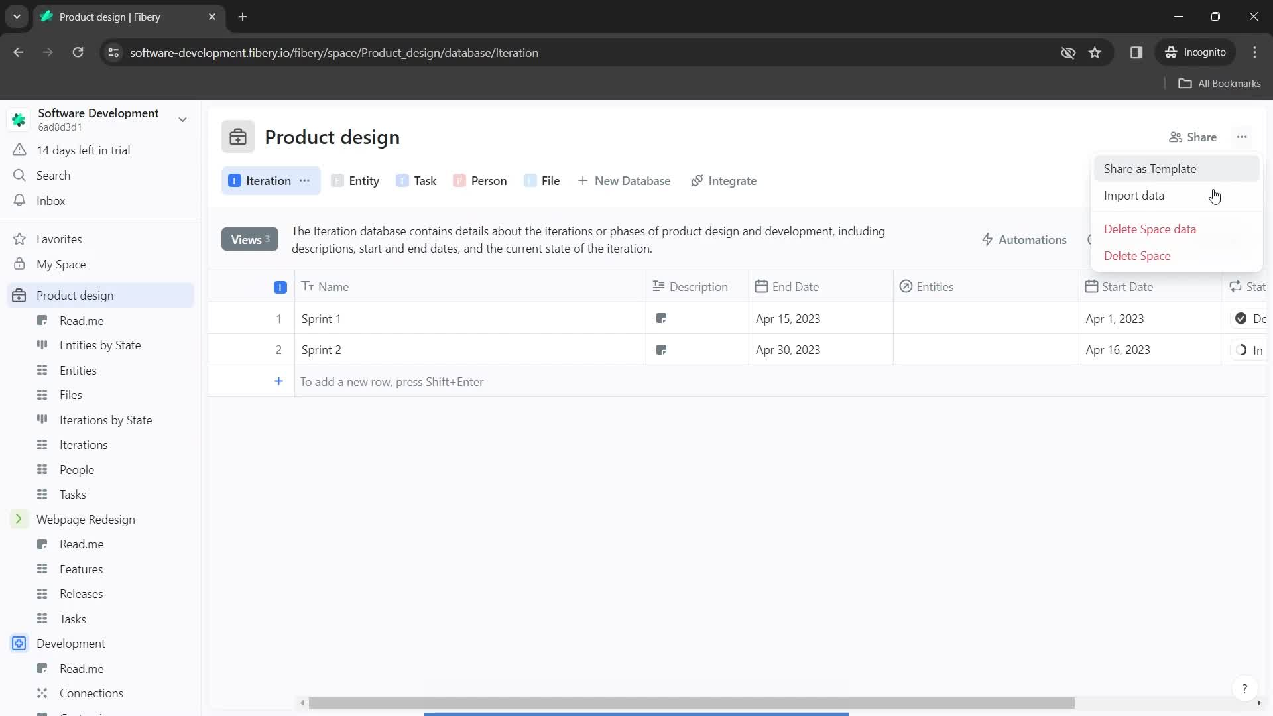1273x716 pixels.
Task: Click the third-party cookies blocked eye icon
Action: click(x=1067, y=52)
